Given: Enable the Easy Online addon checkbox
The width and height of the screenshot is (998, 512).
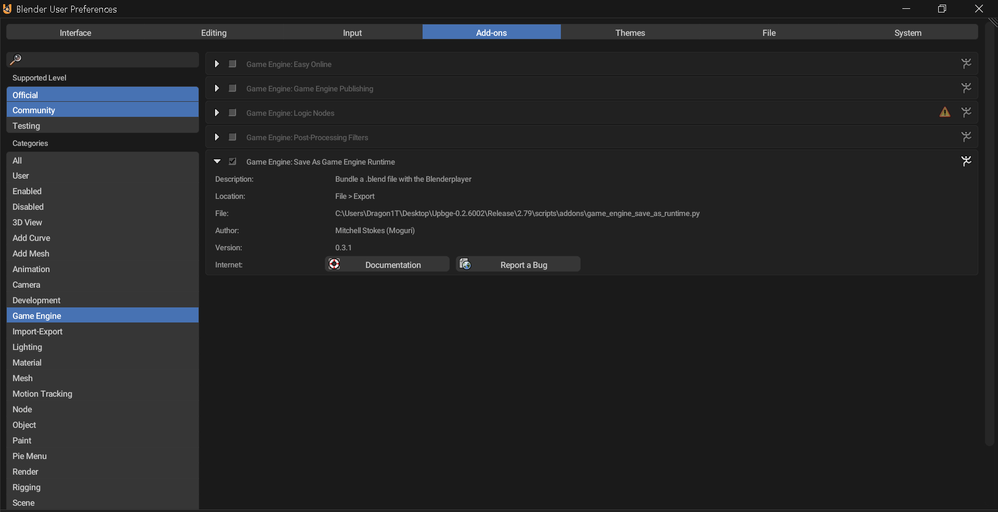Looking at the screenshot, I should pyautogui.click(x=232, y=64).
